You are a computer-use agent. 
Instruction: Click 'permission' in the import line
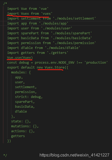click(31, 43)
